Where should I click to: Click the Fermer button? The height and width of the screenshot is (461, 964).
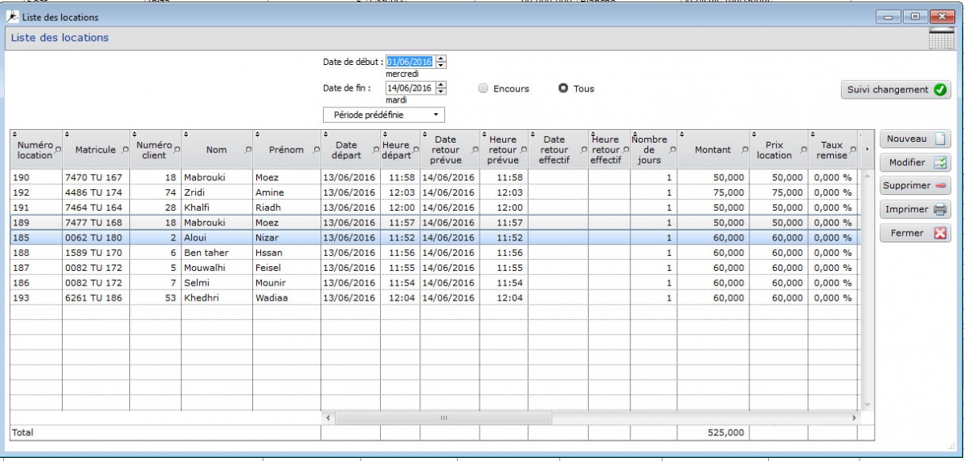click(916, 234)
